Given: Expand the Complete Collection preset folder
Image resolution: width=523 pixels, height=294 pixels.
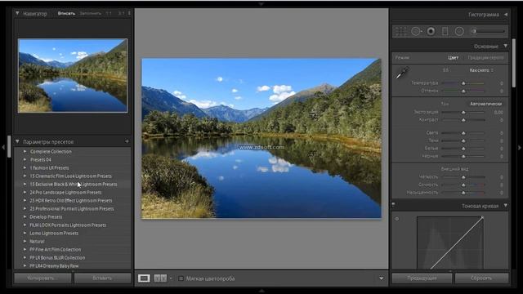Looking at the screenshot, I should (x=25, y=151).
